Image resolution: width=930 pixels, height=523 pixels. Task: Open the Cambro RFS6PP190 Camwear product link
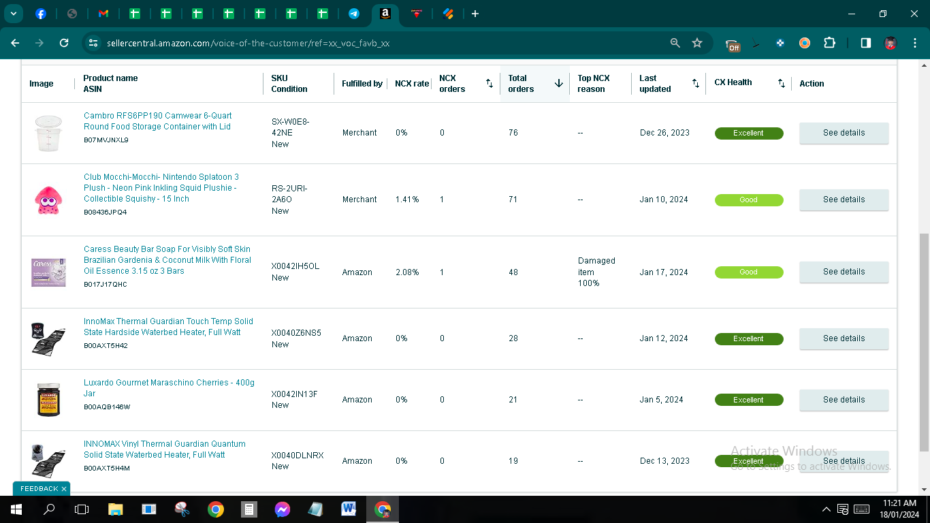pos(158,121)
